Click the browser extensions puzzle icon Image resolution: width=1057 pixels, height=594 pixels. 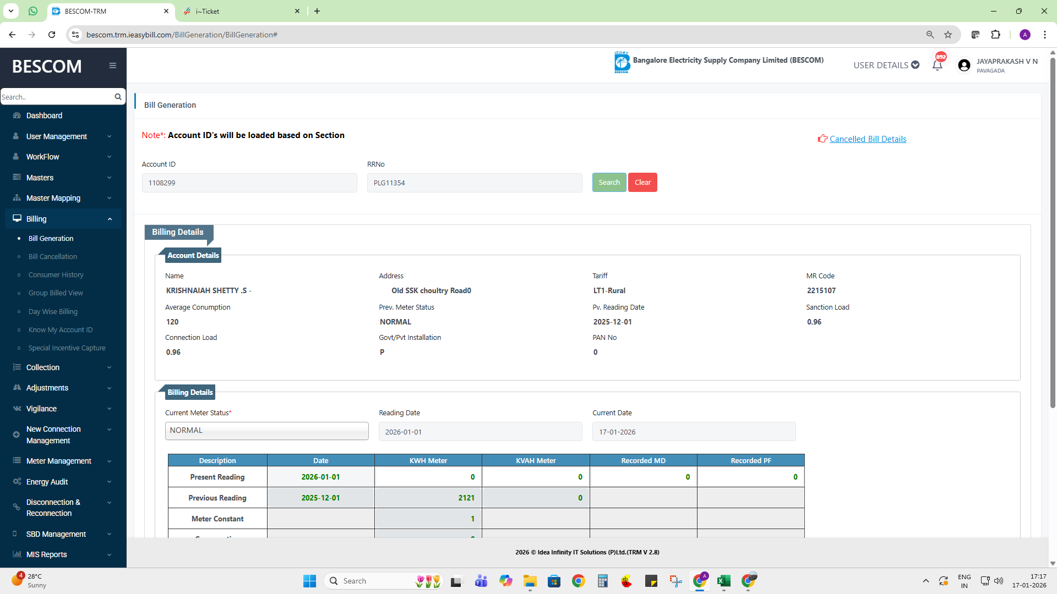(x=995, y=35)
